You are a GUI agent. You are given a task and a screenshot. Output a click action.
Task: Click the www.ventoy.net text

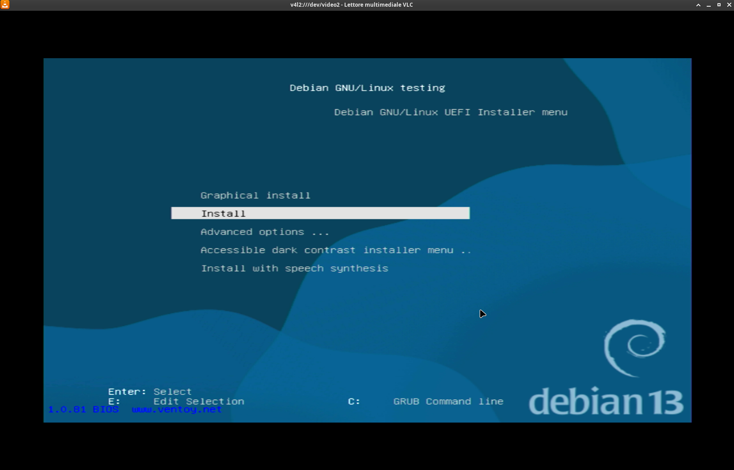click(177, 410)
